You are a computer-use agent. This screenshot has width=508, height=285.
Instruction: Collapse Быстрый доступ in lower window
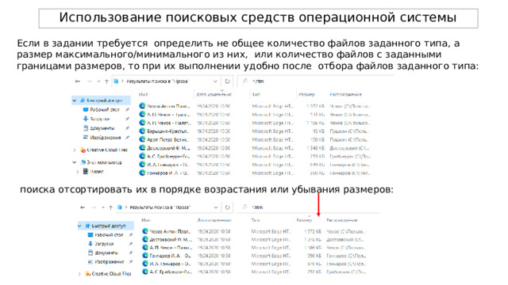(79, 226)
